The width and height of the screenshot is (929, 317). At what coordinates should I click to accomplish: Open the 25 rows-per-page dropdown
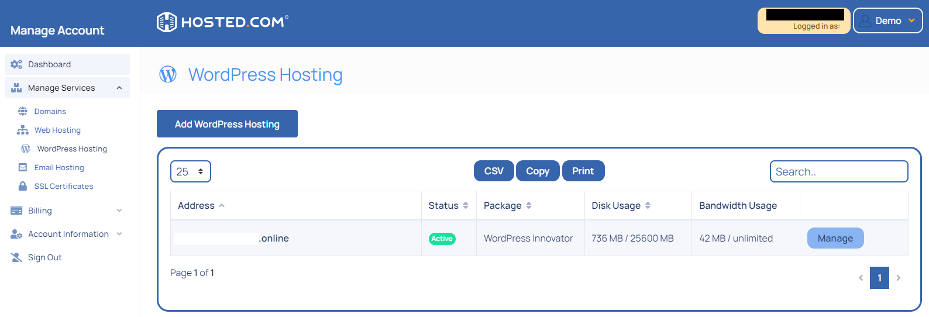coord(191,171)
